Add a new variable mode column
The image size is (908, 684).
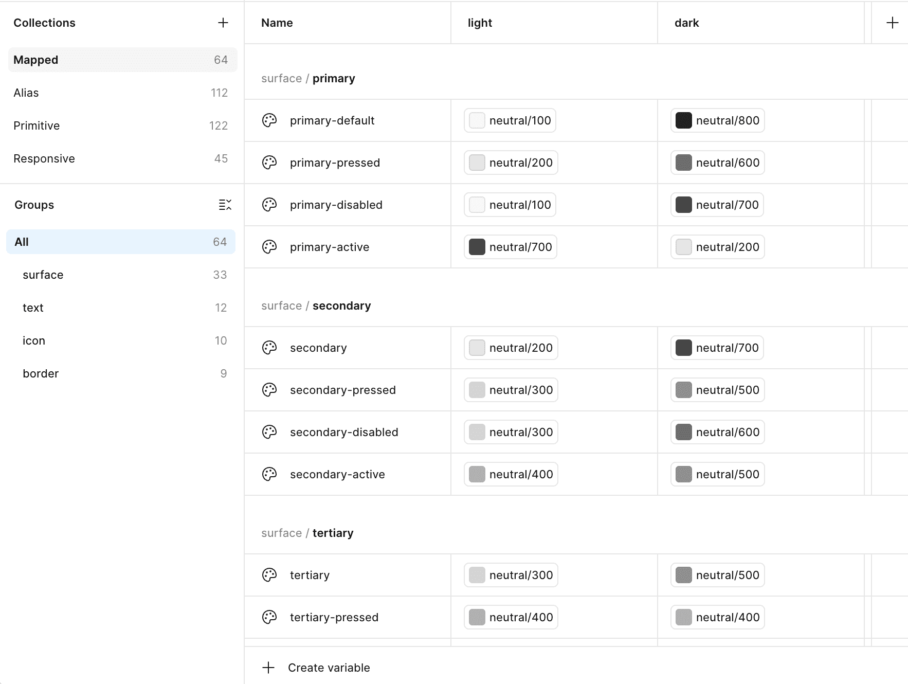click(x=893, y=23)
